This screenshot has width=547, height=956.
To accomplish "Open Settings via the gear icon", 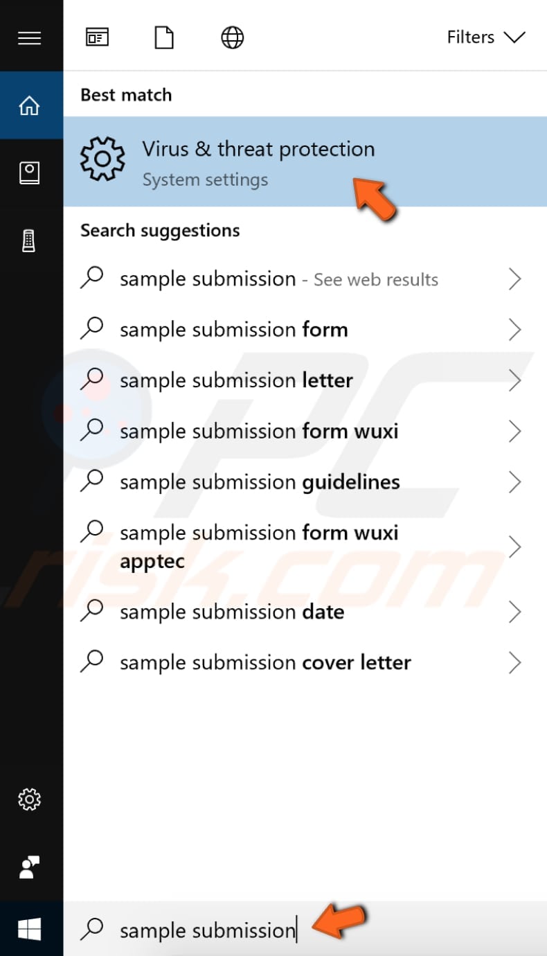I will (30, 799).
